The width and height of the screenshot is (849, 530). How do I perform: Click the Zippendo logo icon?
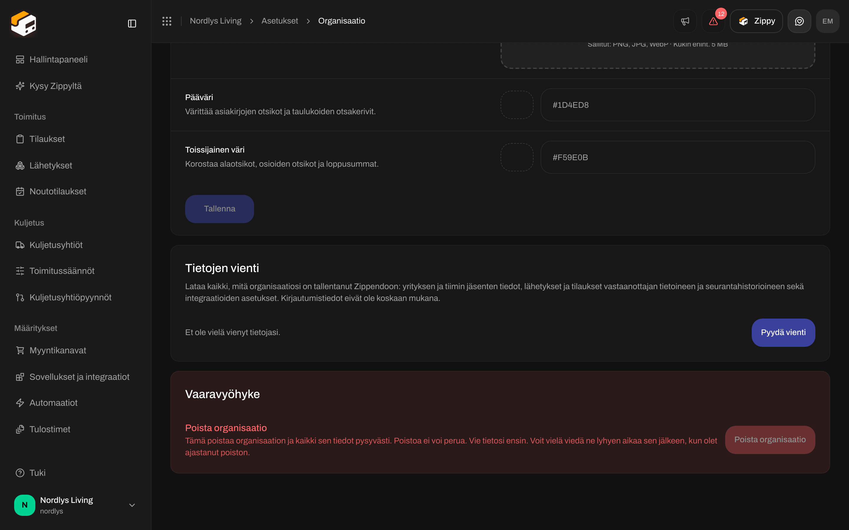24,24
